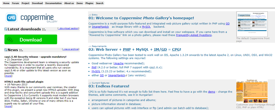Follow PHP link in requirements list
275x110 pixels.
[94, 67]
